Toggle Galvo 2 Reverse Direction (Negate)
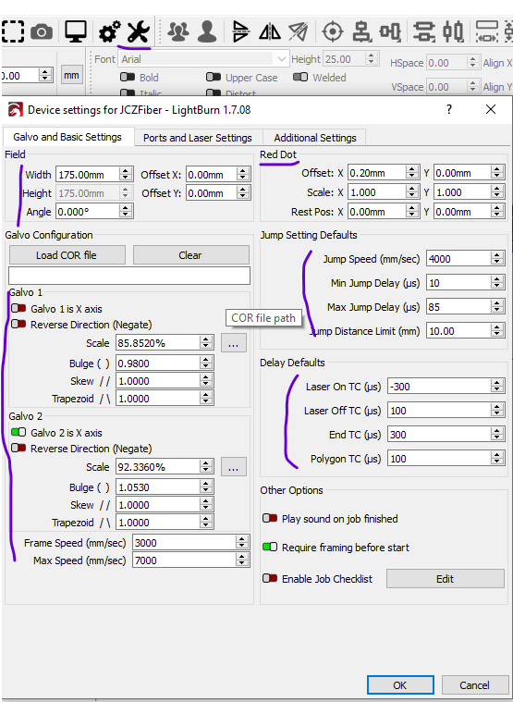Viewport: 513px width, 702px height. (x=18, y=448)
